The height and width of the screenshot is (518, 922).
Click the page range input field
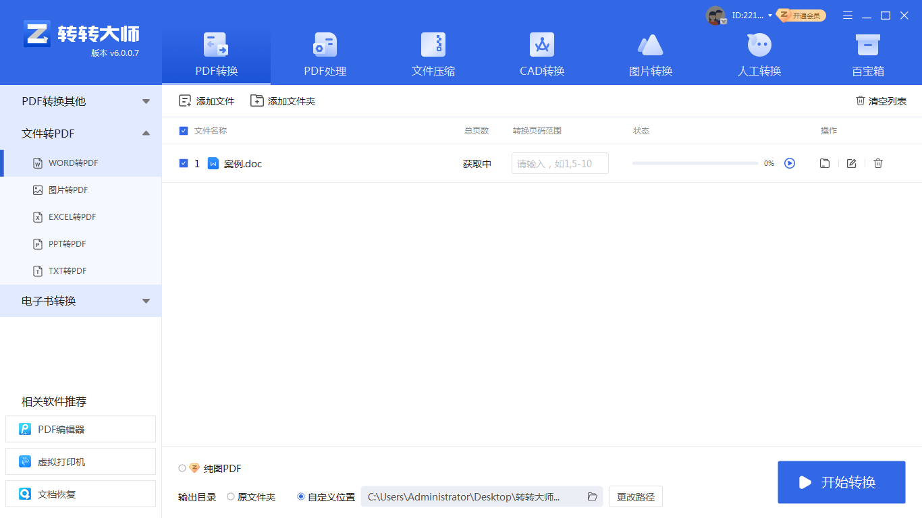560,163
